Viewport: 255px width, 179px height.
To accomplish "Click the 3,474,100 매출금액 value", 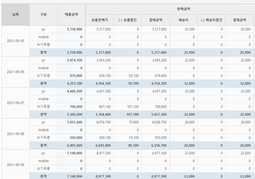I will click(x=74, y=60).
